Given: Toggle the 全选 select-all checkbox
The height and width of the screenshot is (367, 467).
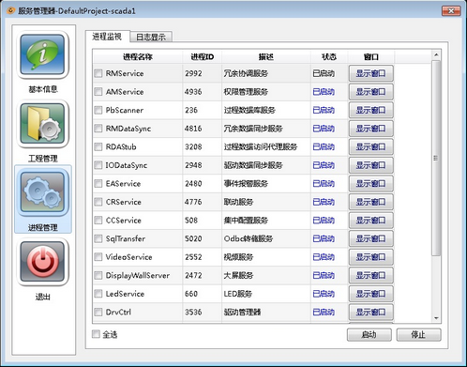Looking at the screenshot, I should (96, 334).
